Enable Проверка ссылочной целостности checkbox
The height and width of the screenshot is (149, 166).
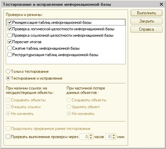coord(10,35)
